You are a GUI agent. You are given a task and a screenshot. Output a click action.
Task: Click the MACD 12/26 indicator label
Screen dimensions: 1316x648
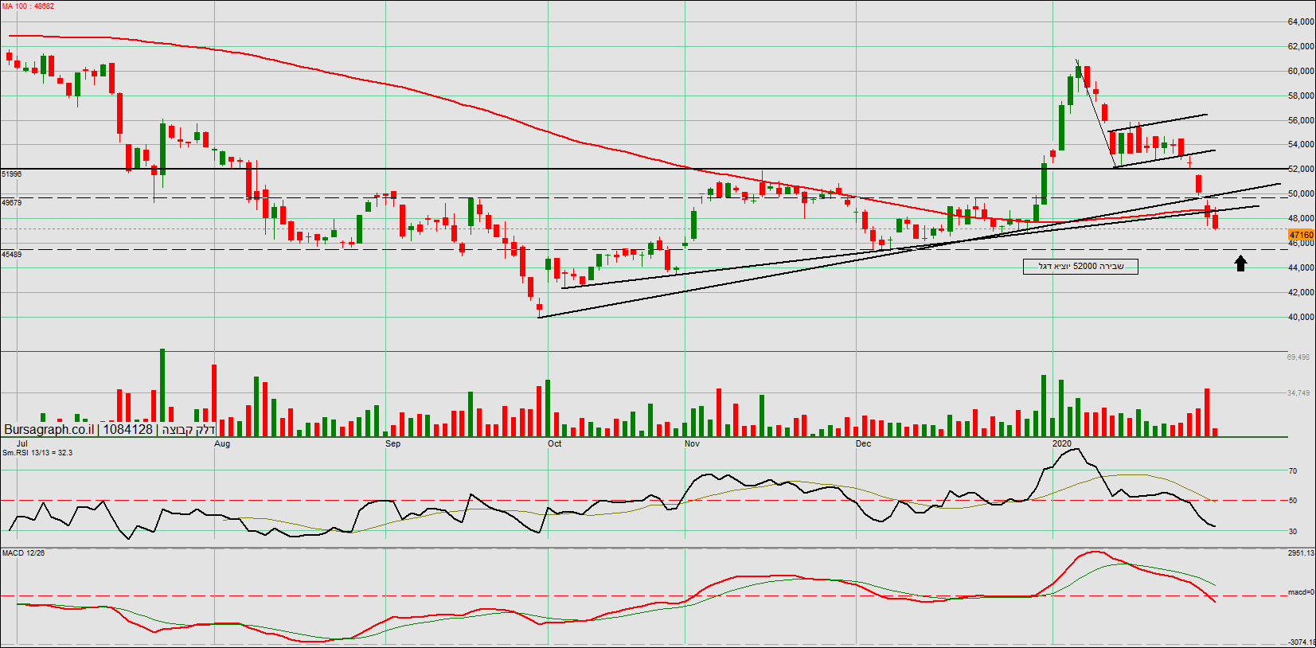[x=23, y=552]
